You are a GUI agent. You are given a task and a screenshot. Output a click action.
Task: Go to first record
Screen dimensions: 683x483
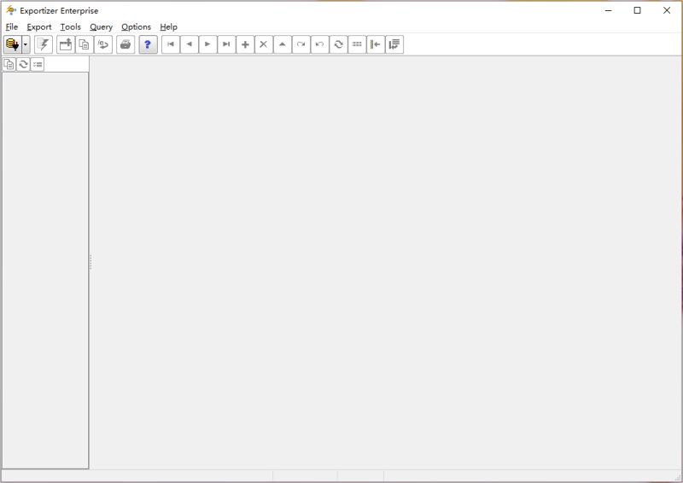click(171, 44)
